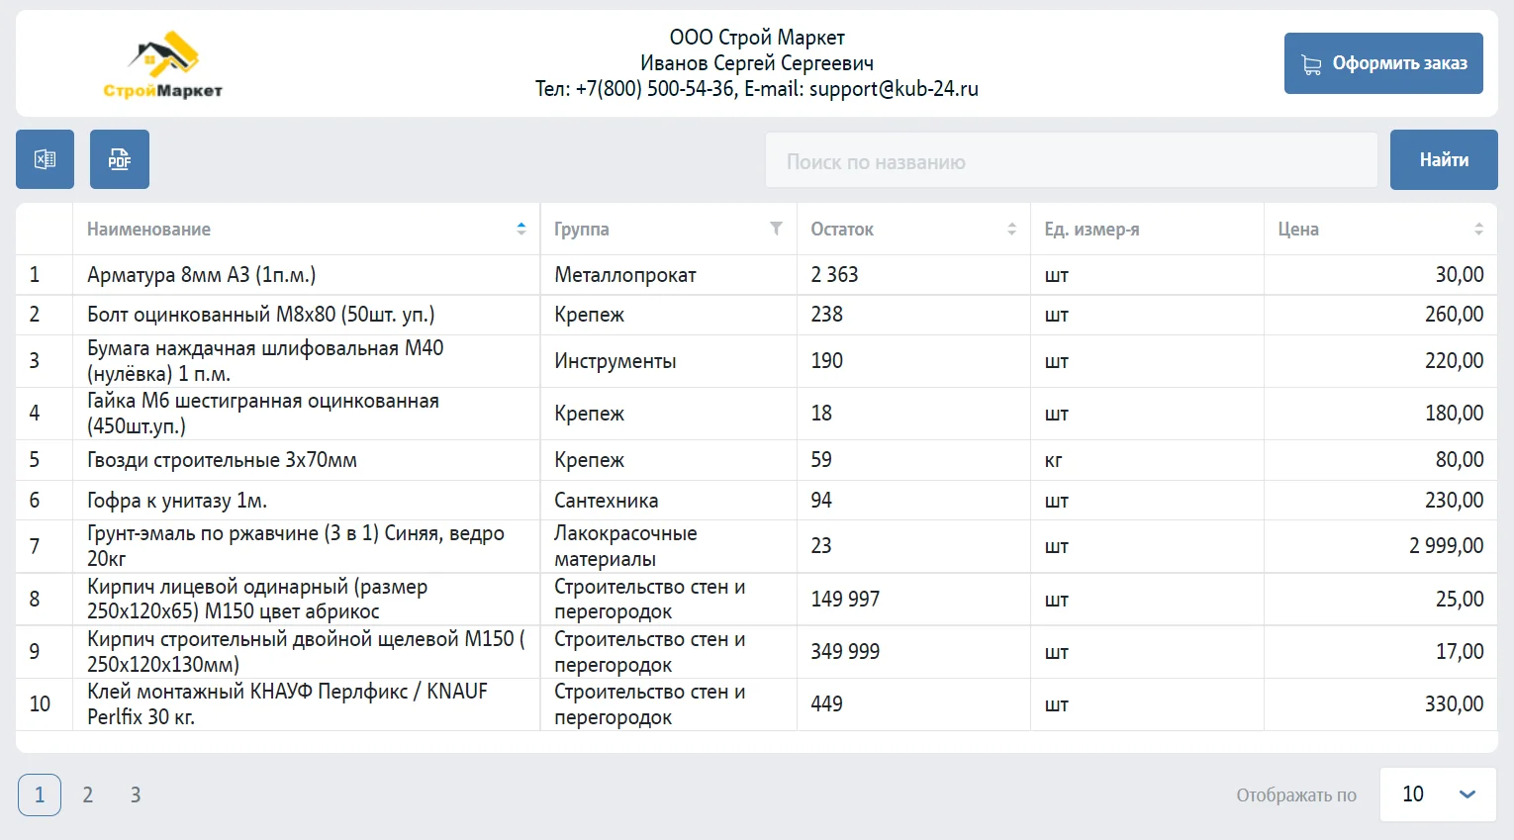Open the Группа column filter

click(776, 229)
